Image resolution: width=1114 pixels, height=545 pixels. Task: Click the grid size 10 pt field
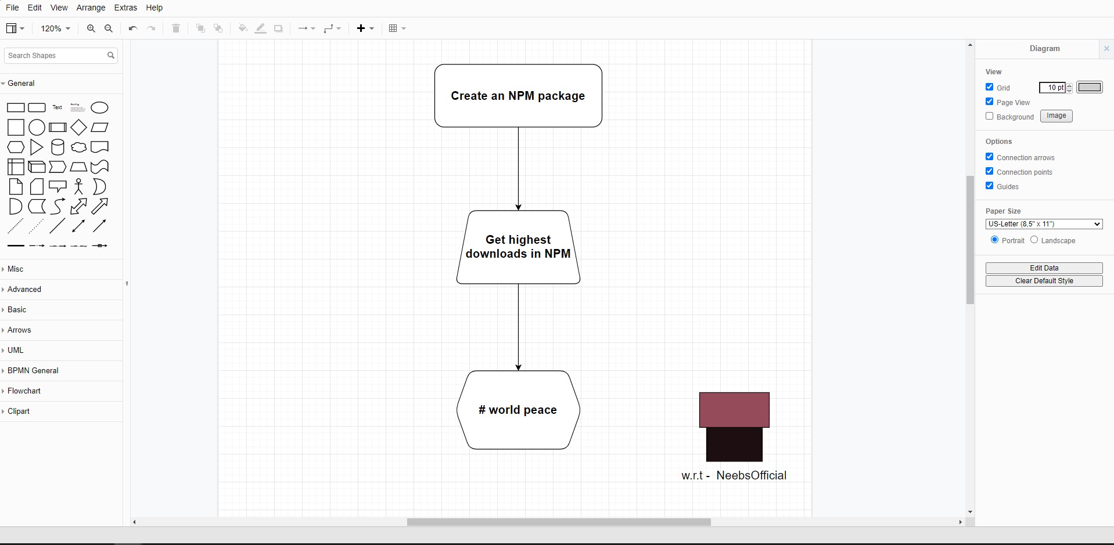coord(1052,88)
